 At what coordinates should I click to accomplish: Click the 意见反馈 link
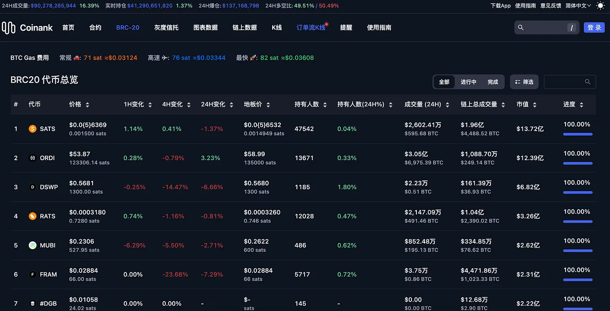pos(551,6)
